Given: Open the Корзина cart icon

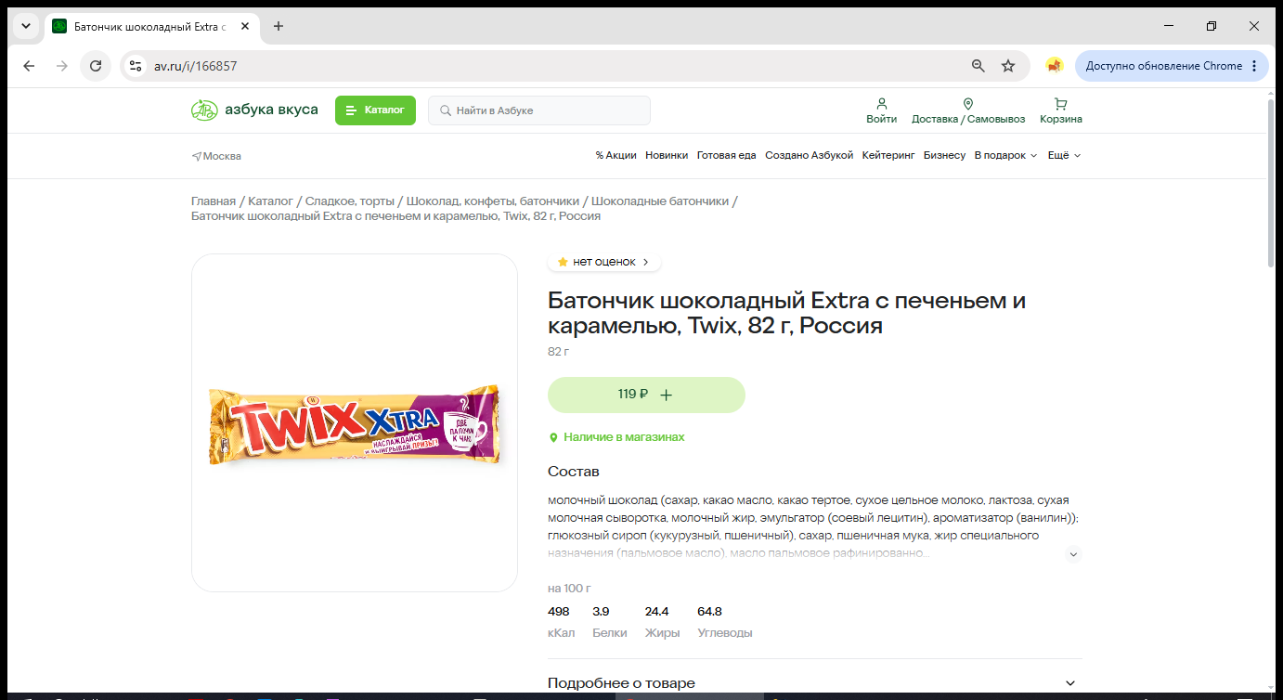Looking at the screenshot, I should (1060, 104).
